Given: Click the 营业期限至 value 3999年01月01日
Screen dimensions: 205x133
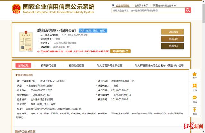Looking at the screenshot, I should tap(122, 95).
